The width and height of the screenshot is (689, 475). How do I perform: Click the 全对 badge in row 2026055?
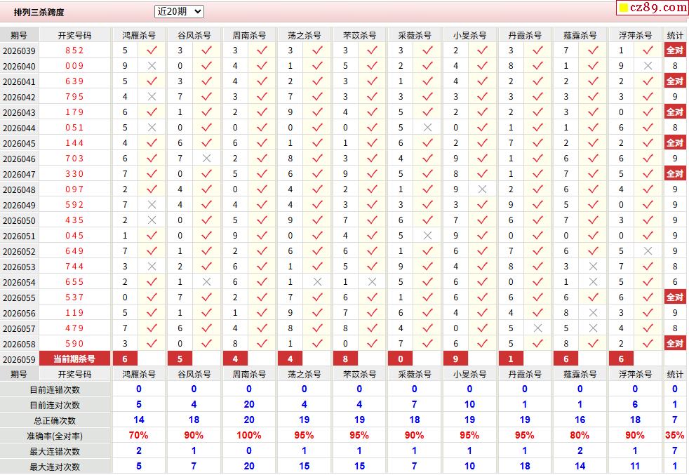pos(675,297)
